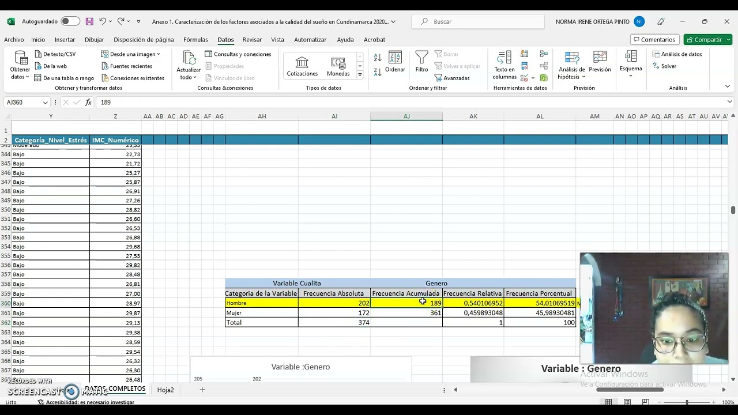This screenshot has width=738, height=415.
Task: Expand the data types gallery
Action: point(360,75)
